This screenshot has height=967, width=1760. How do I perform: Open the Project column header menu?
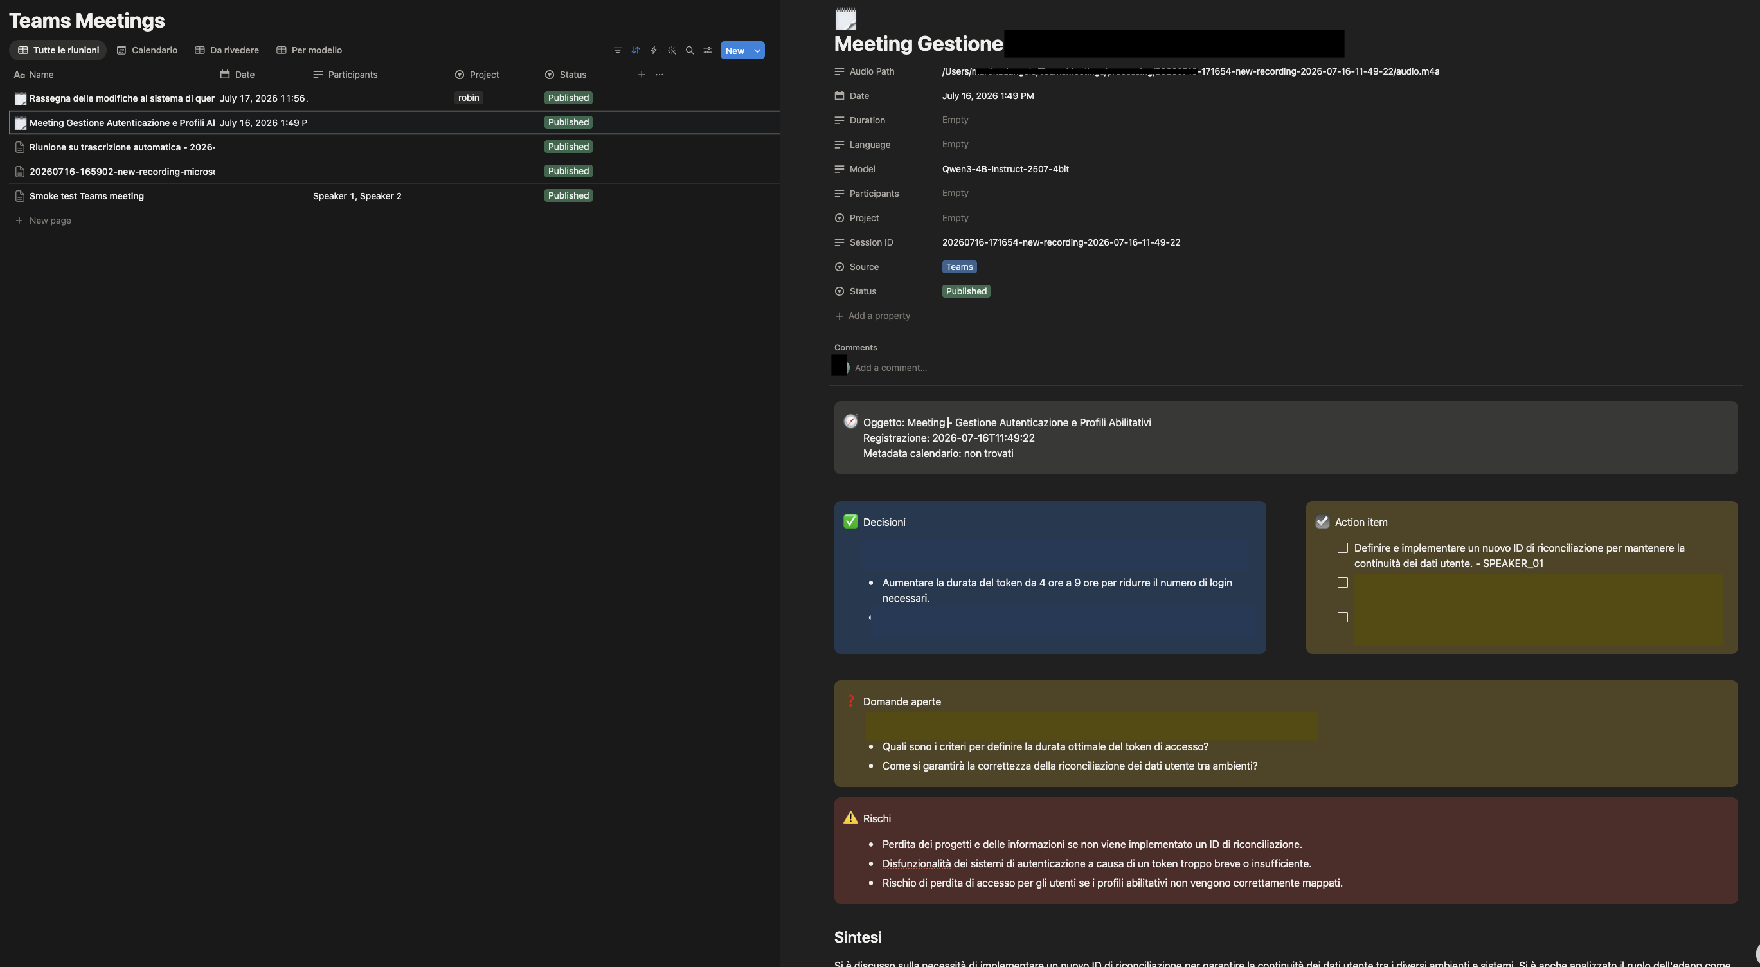point(477,75)
